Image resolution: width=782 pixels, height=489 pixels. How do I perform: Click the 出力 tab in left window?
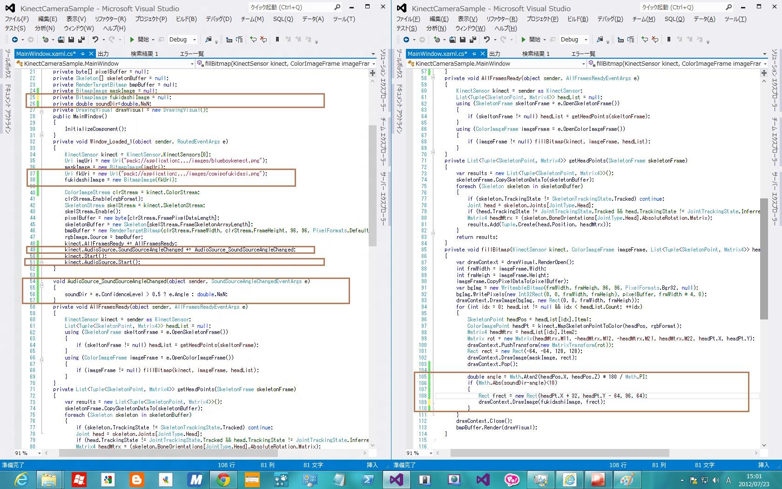tap(103, 54)
